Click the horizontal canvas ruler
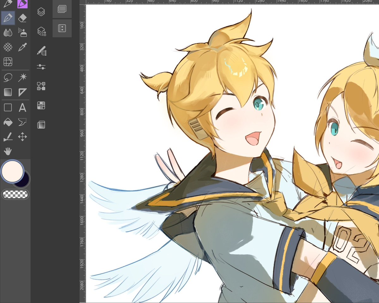This screenshot has height=303, width=379. pyautogui.click(x=232, y=2)
